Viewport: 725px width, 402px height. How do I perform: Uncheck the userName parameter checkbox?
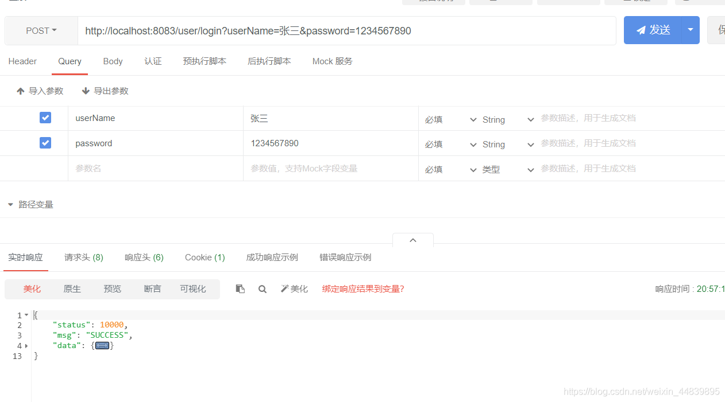pyautogui.click(x=45, y=118)
